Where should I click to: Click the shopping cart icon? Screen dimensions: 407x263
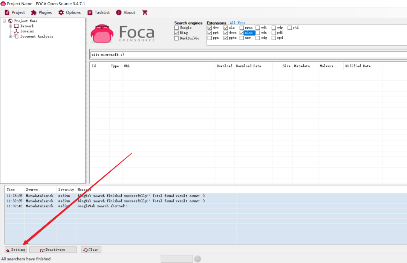coord(145,12)
